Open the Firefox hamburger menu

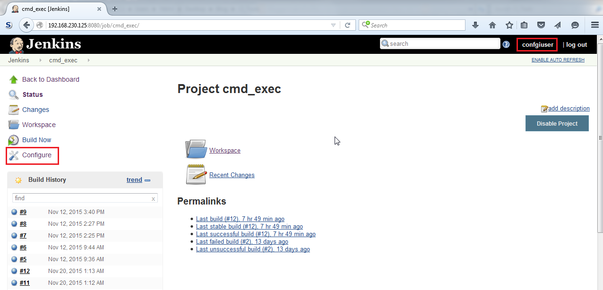[x=594, y=25]
